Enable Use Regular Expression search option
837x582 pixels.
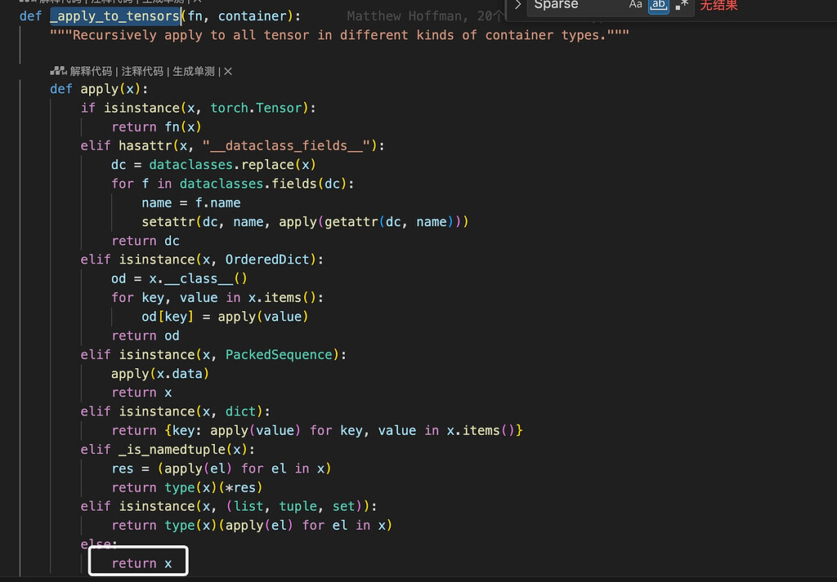pyautogui.click(x=682, y=5)
